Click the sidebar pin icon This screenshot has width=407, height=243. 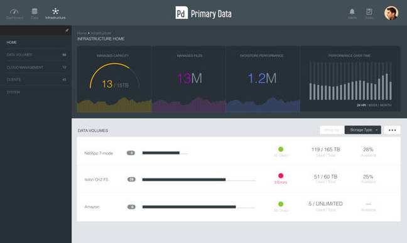[67, 31]
